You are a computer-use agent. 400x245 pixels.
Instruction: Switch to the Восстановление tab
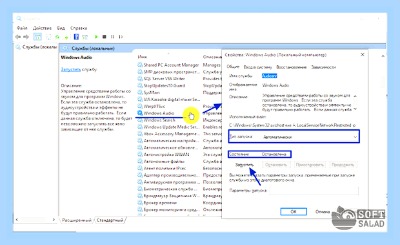pyautogui.click(x=292, y=67)
